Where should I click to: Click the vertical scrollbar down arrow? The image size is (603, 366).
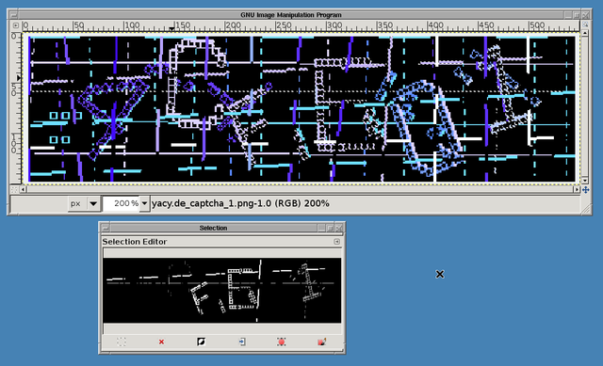(585, 181)
